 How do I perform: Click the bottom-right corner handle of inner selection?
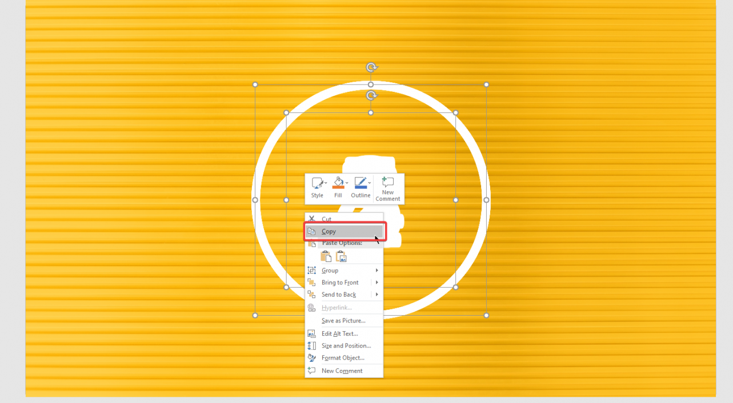(x=455, y=287)
